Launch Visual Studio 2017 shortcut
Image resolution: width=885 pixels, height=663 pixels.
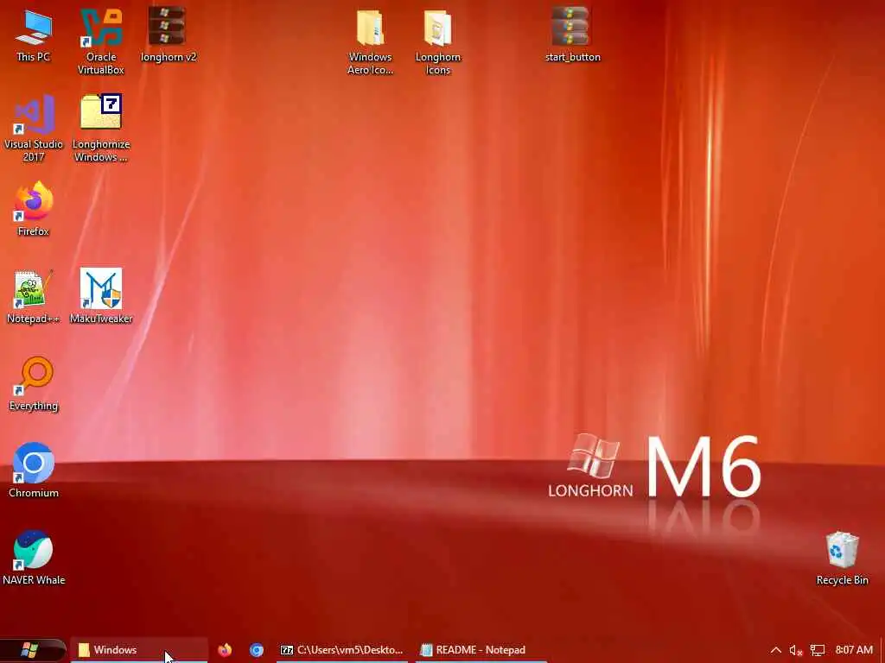[34, 129]
